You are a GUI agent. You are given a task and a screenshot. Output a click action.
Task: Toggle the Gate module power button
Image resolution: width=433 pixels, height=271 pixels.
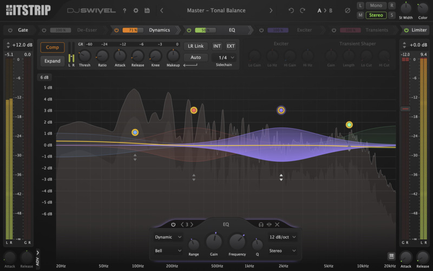click(9, 30)
